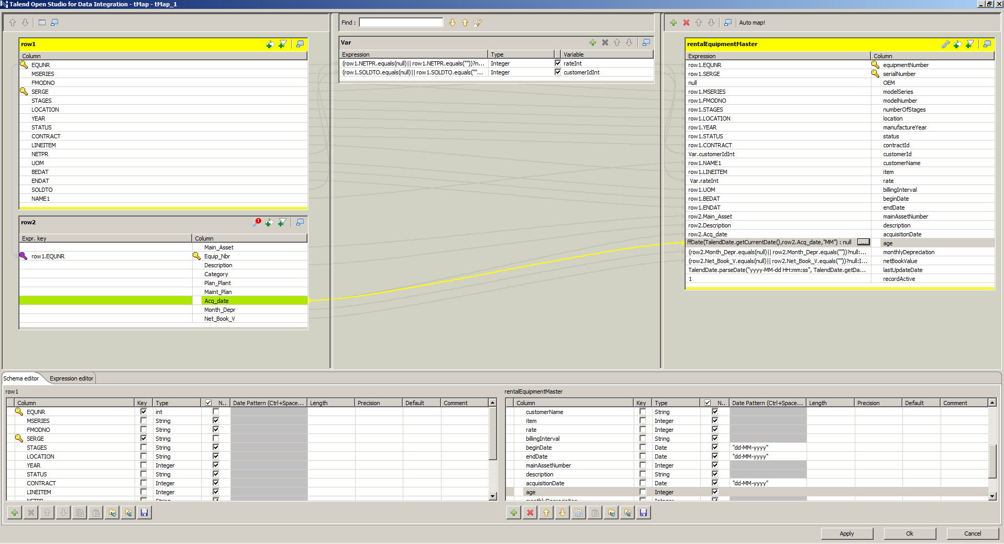Activate expression filter for rentalEquipmentMaster
Viewport: 1004px width, 544px height.
tap(970, 44)
